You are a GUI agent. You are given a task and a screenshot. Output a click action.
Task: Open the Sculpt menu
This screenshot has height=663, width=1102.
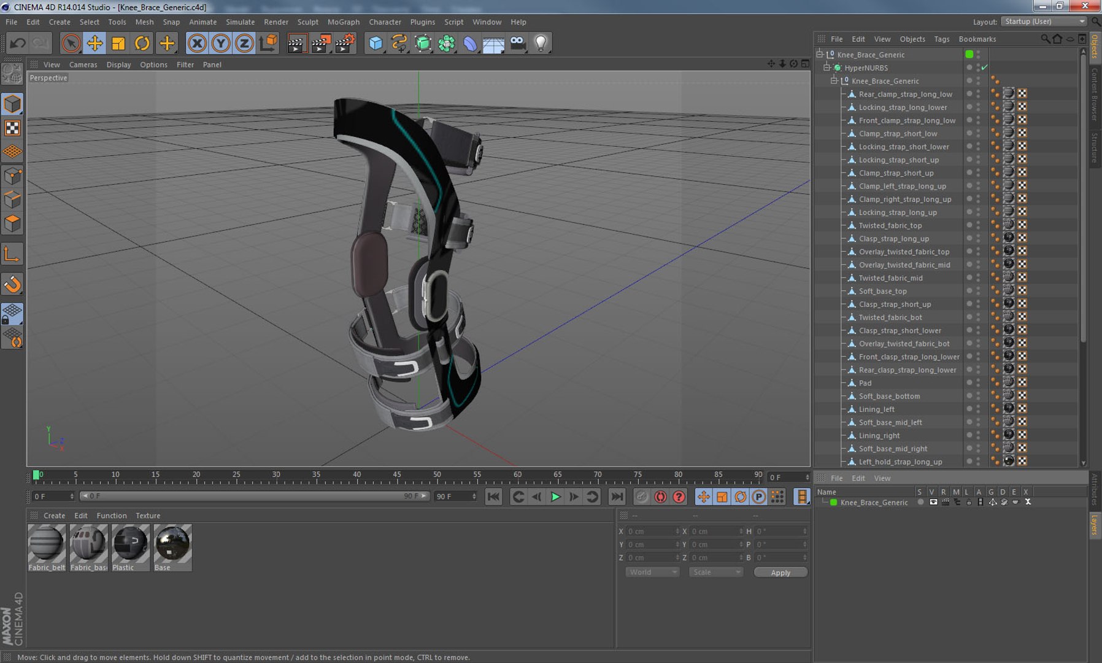(x=308, y=21)
